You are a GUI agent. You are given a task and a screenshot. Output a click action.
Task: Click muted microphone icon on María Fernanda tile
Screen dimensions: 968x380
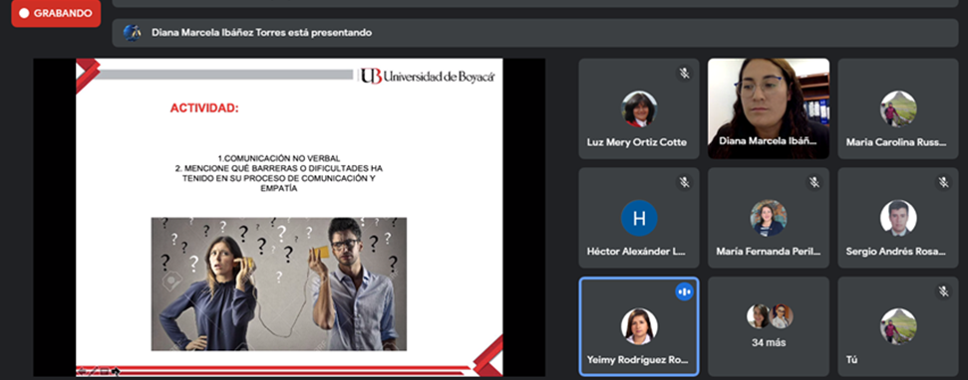[x=814, y=182]
